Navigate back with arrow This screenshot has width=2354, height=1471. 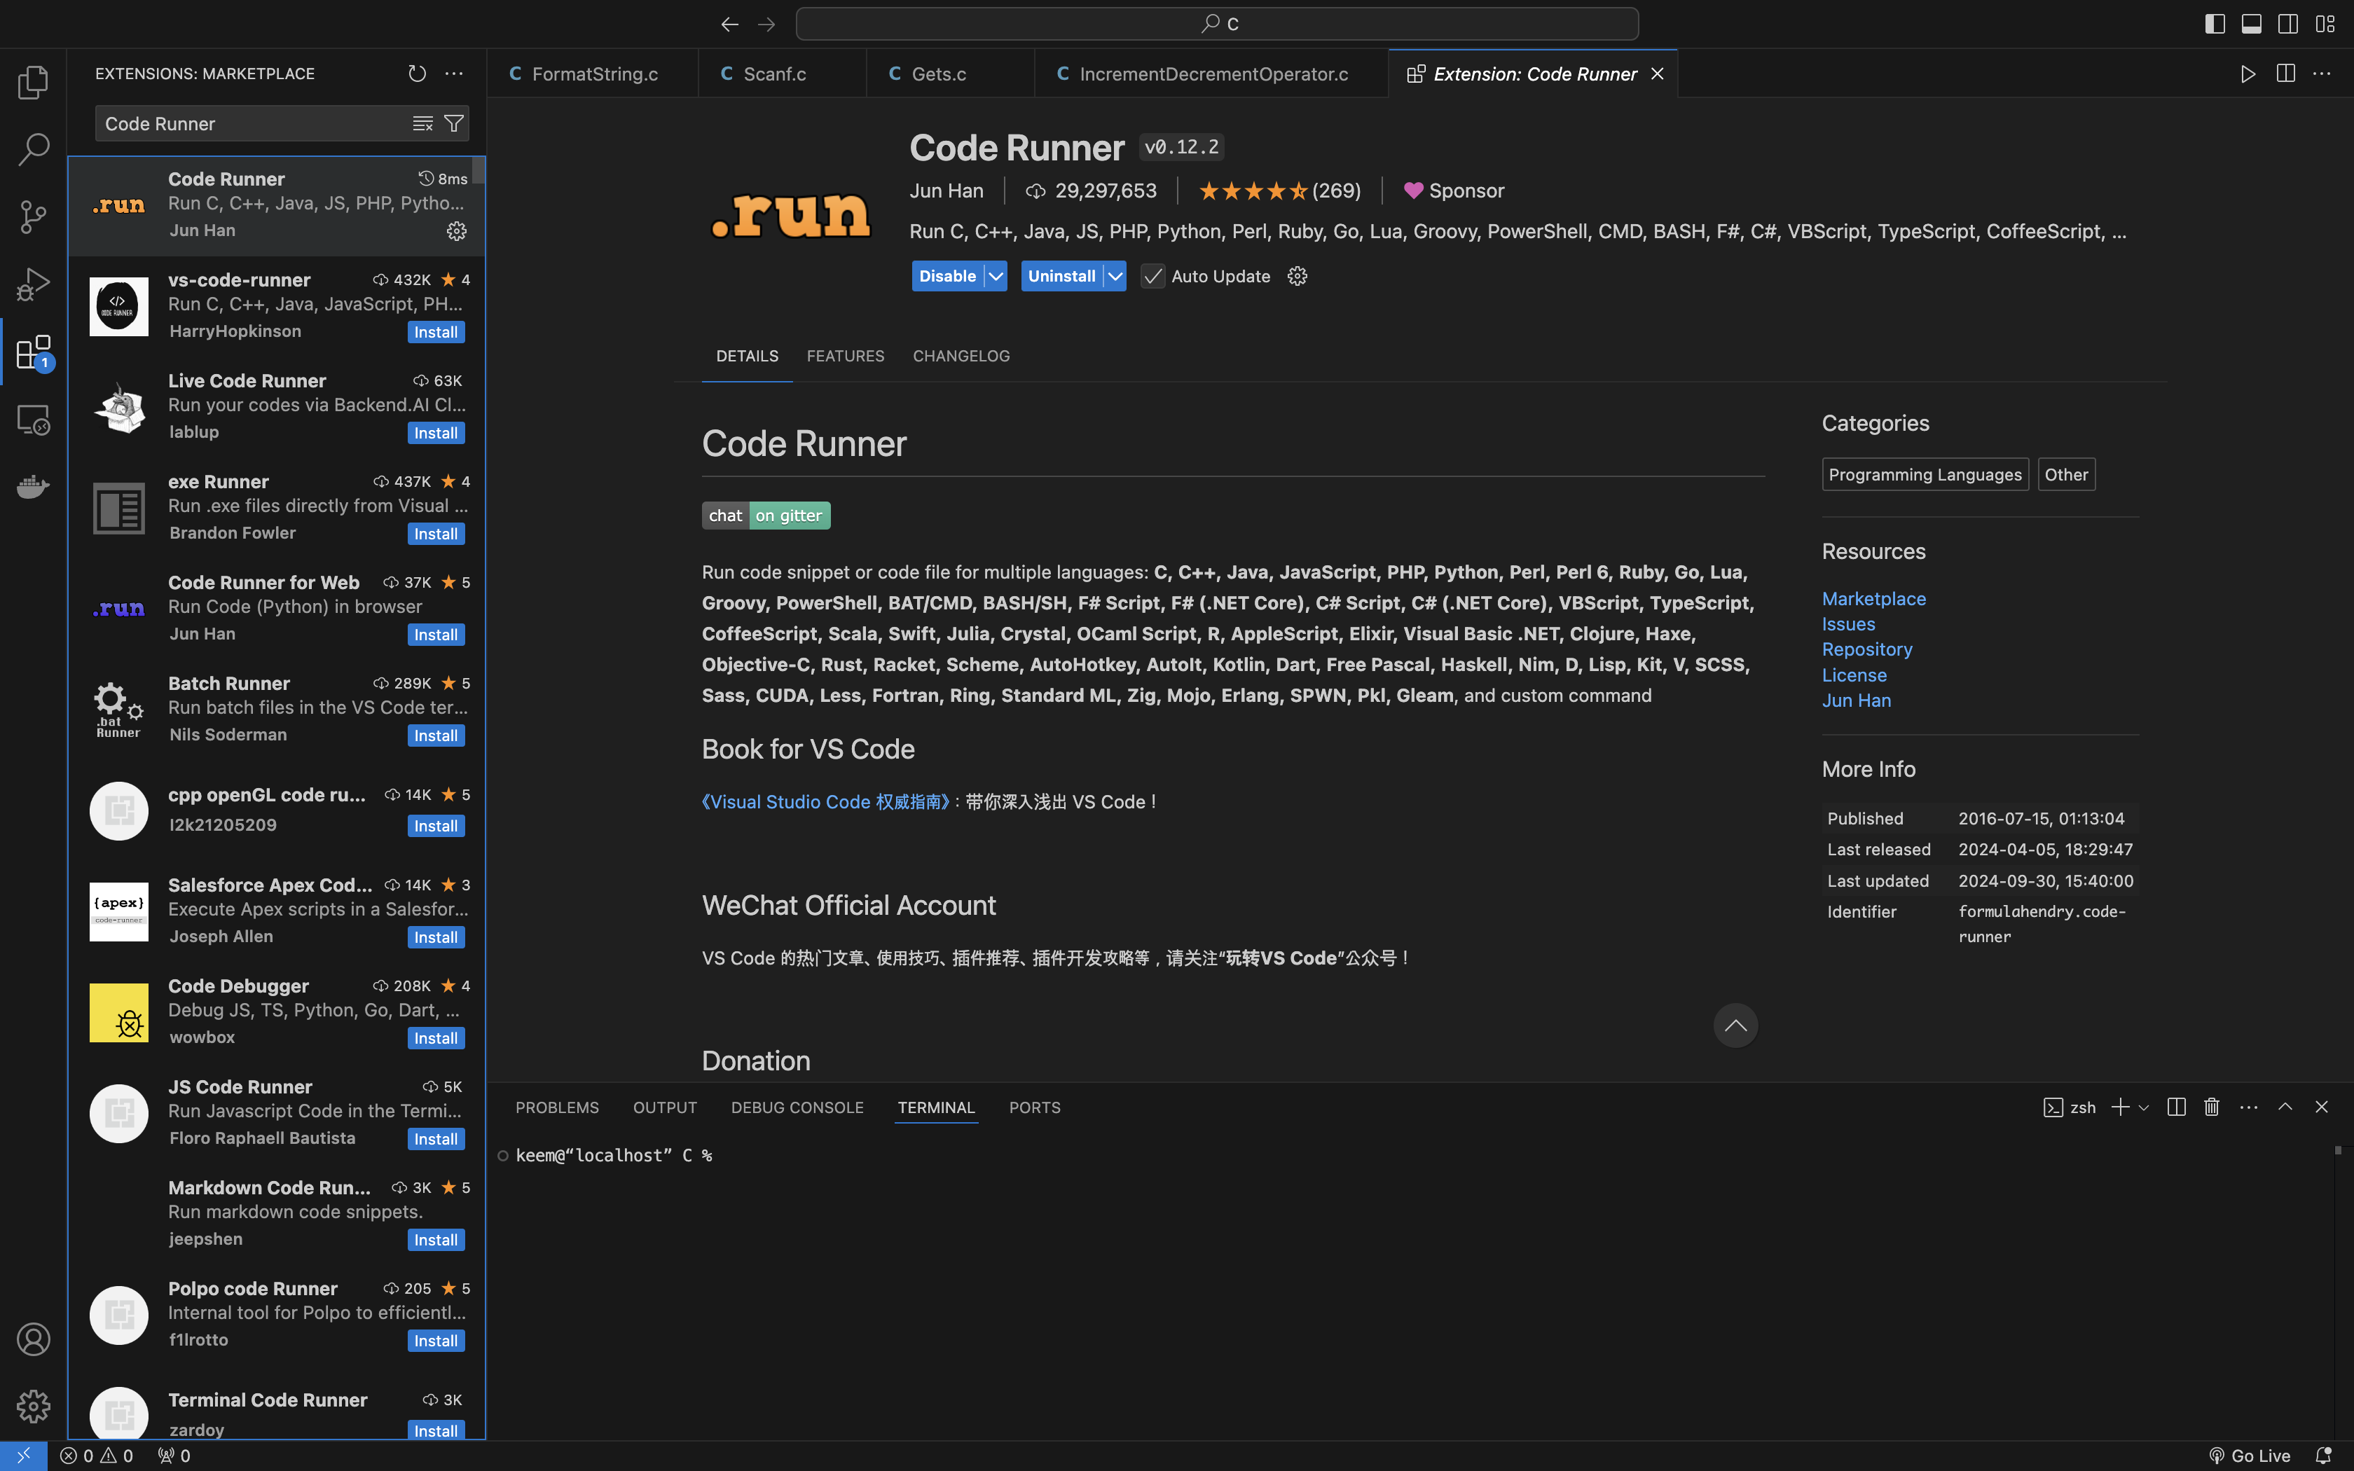[729, 25]
